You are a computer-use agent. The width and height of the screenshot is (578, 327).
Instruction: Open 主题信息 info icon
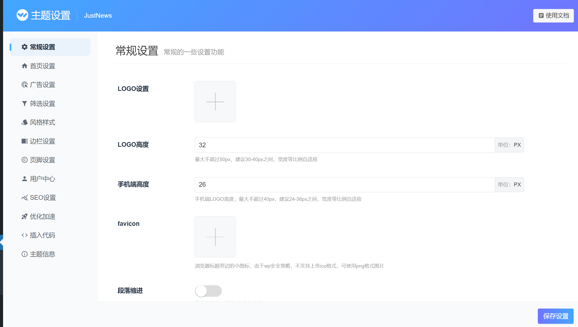click(24, 254)
